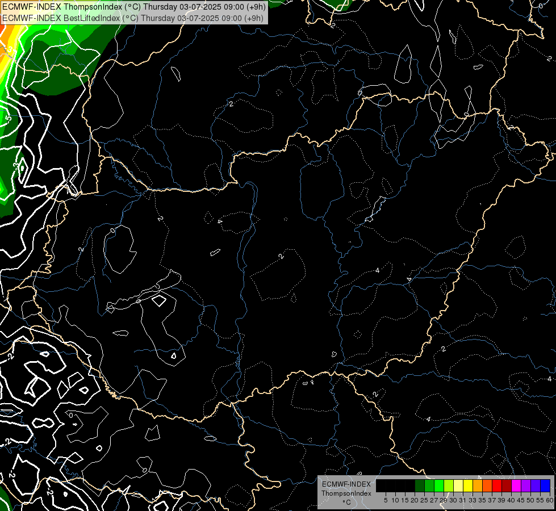Select the pale yellow 30–31 legend swatch
This screenshot has height=511, width=556.
(458, 485)
